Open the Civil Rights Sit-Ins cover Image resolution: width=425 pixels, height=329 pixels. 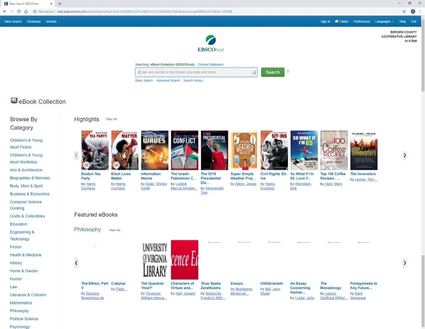point(274,150)
